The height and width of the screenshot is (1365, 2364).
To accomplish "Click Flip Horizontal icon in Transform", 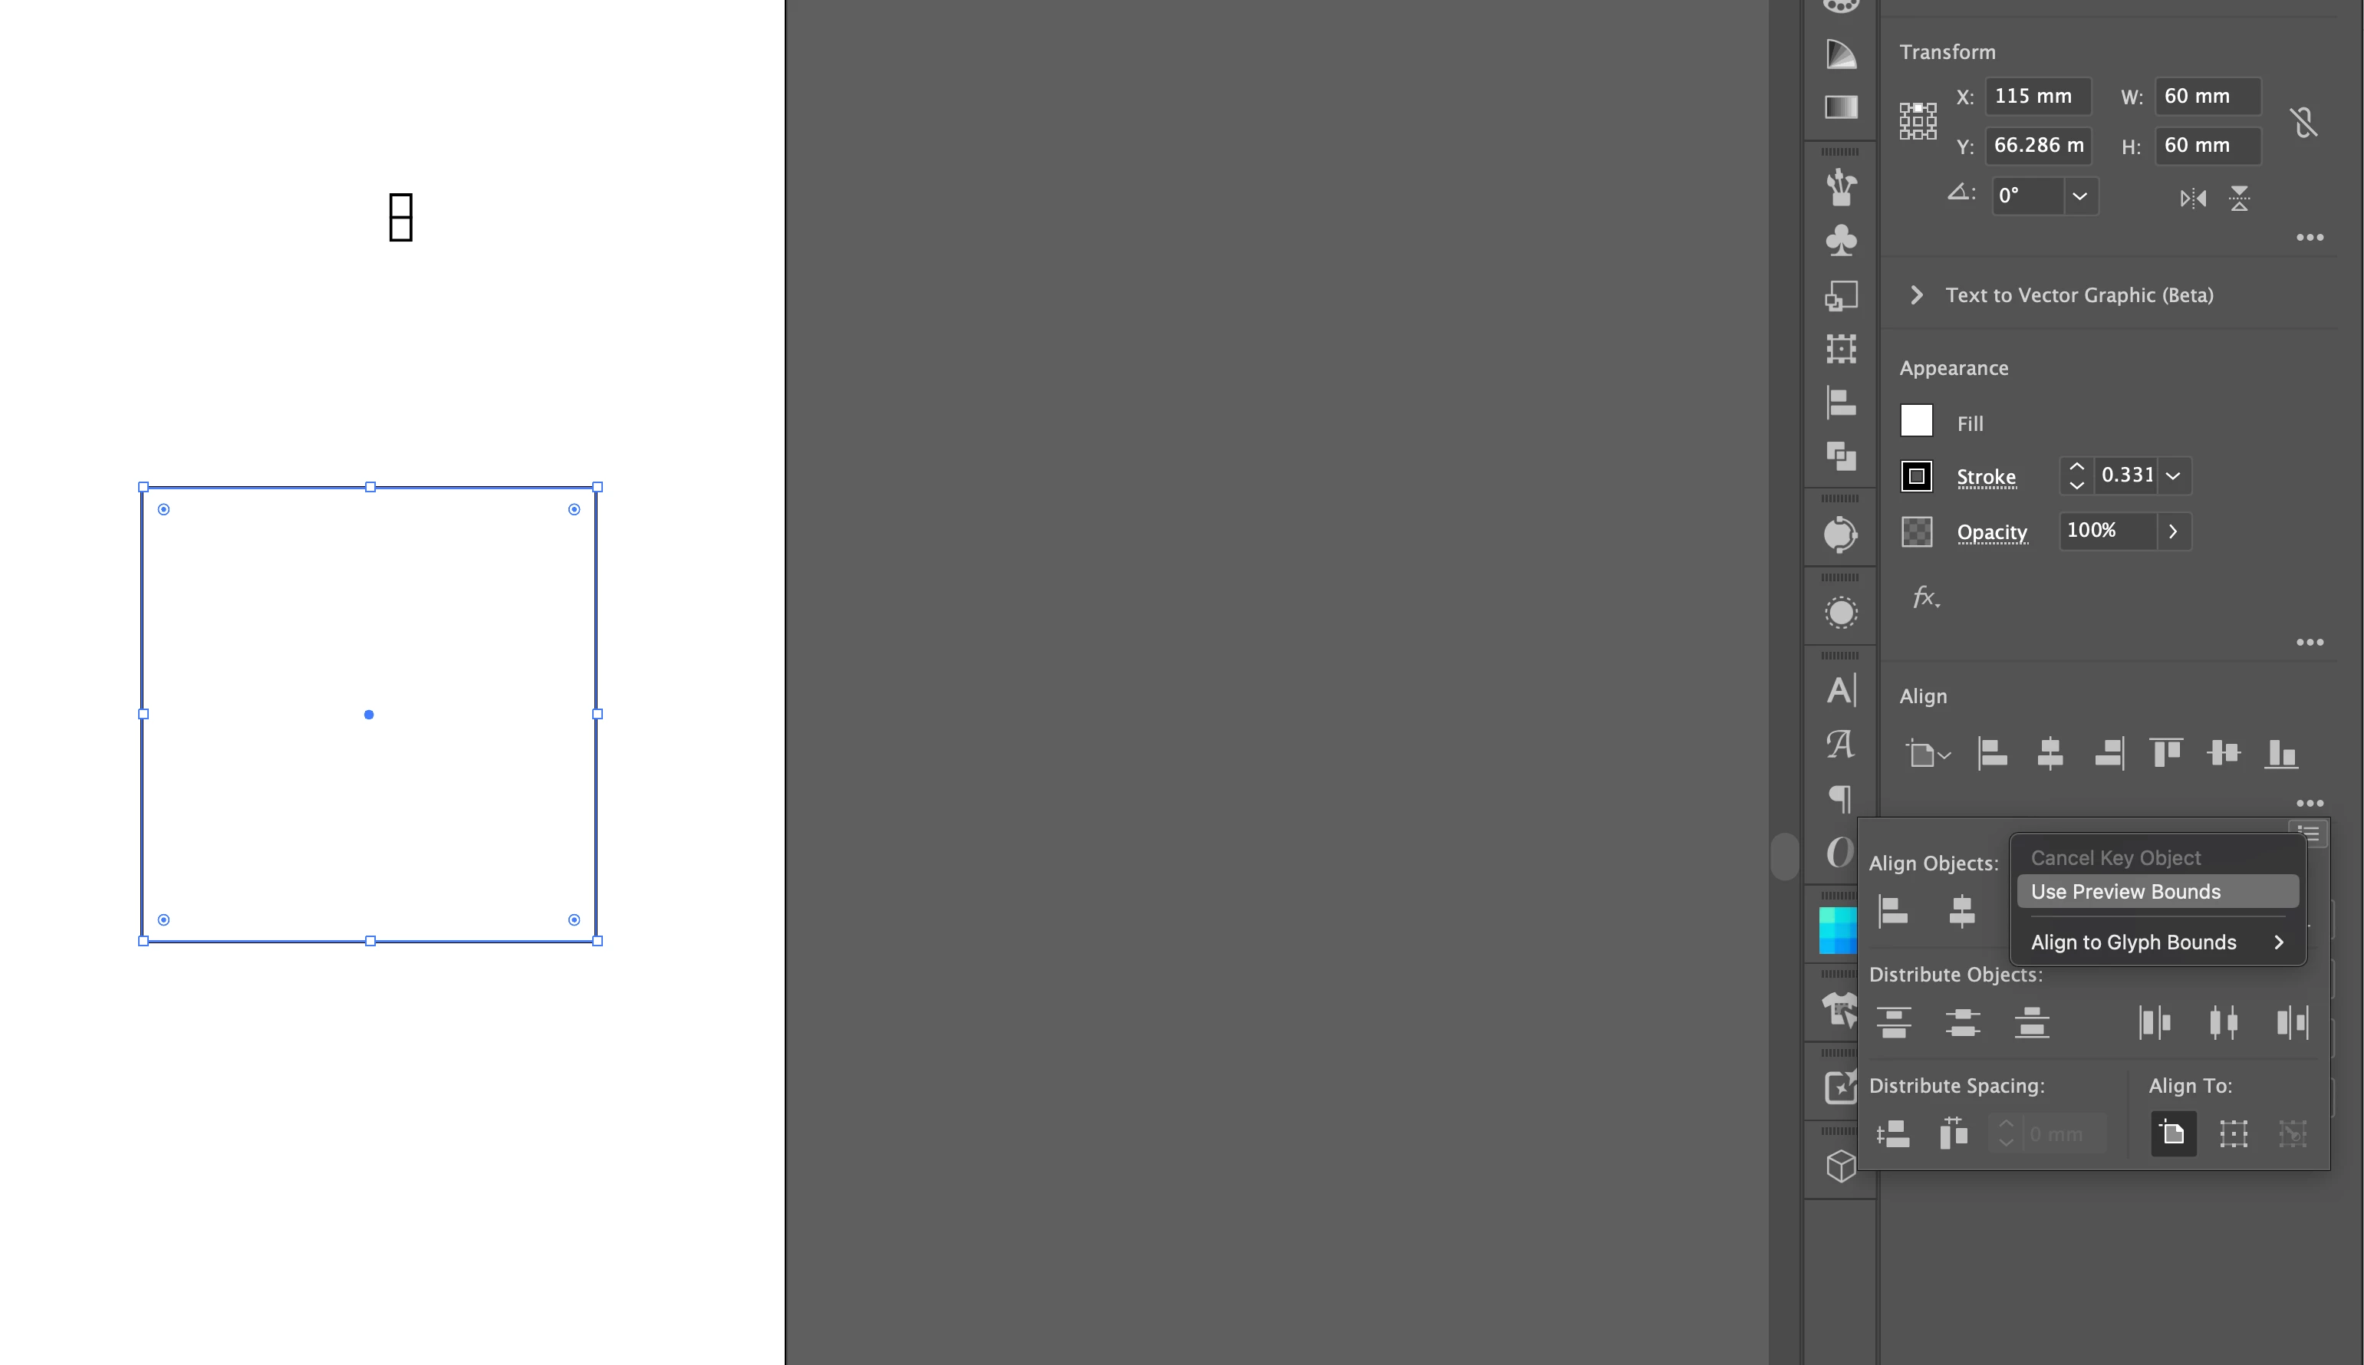I will [x=2192, y=198].
